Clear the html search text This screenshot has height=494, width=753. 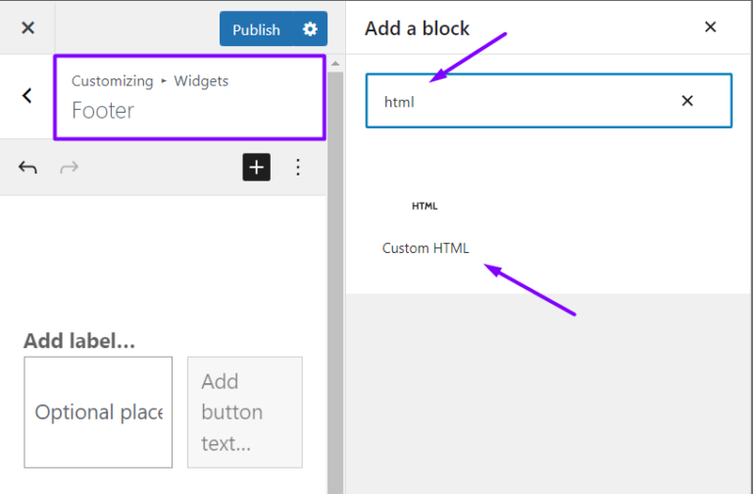click(x=687, y=101)
